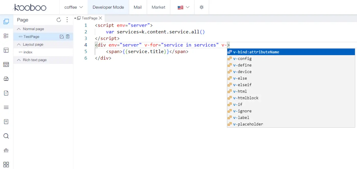Choose v-elseif suggestion
Image resolution: width=357 pixels, height=169 pixels.
point(291,85)
